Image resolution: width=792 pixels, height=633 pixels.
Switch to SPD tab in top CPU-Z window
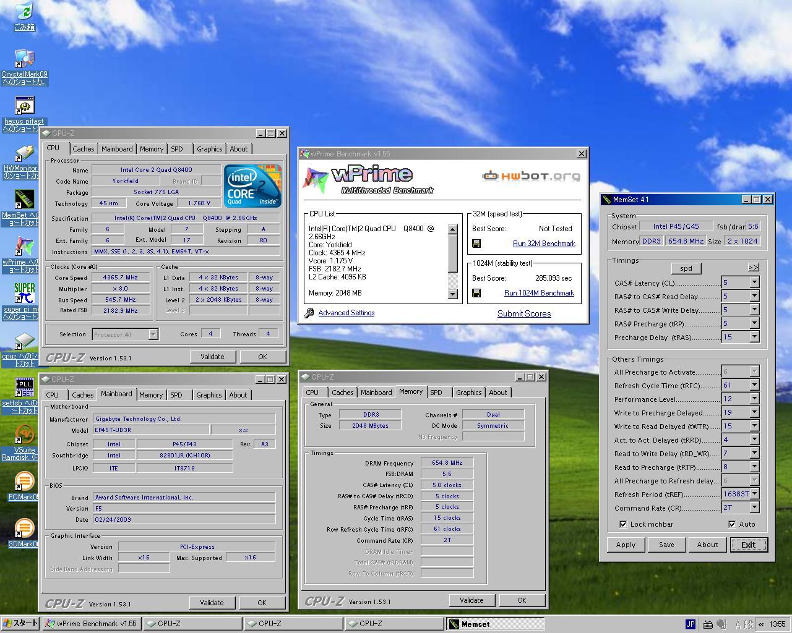pyautogui.click(x=177, y=149)
